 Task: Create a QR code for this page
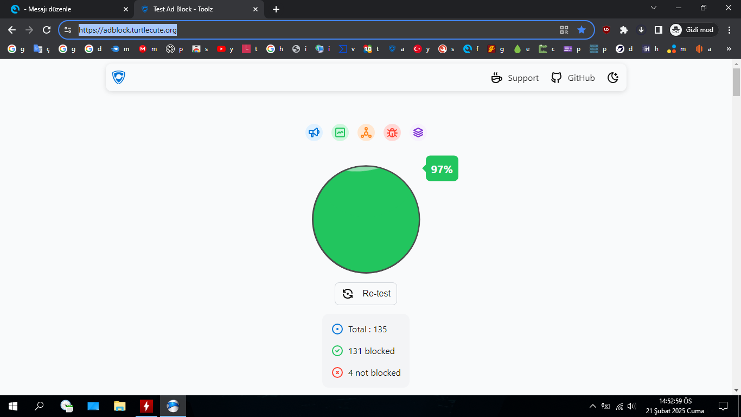(x=564, y=30)
